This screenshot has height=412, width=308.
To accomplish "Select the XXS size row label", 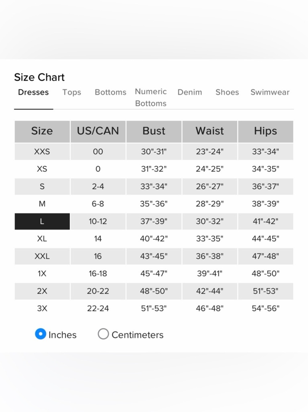I will [x=42, y=151].
